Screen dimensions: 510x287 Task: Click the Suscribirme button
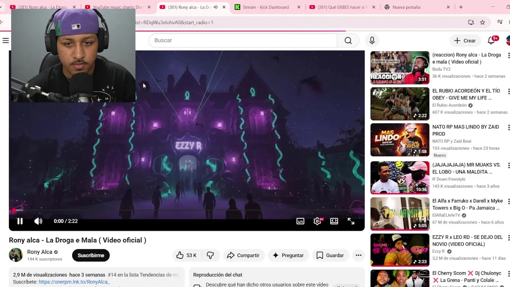pos(91,256)
